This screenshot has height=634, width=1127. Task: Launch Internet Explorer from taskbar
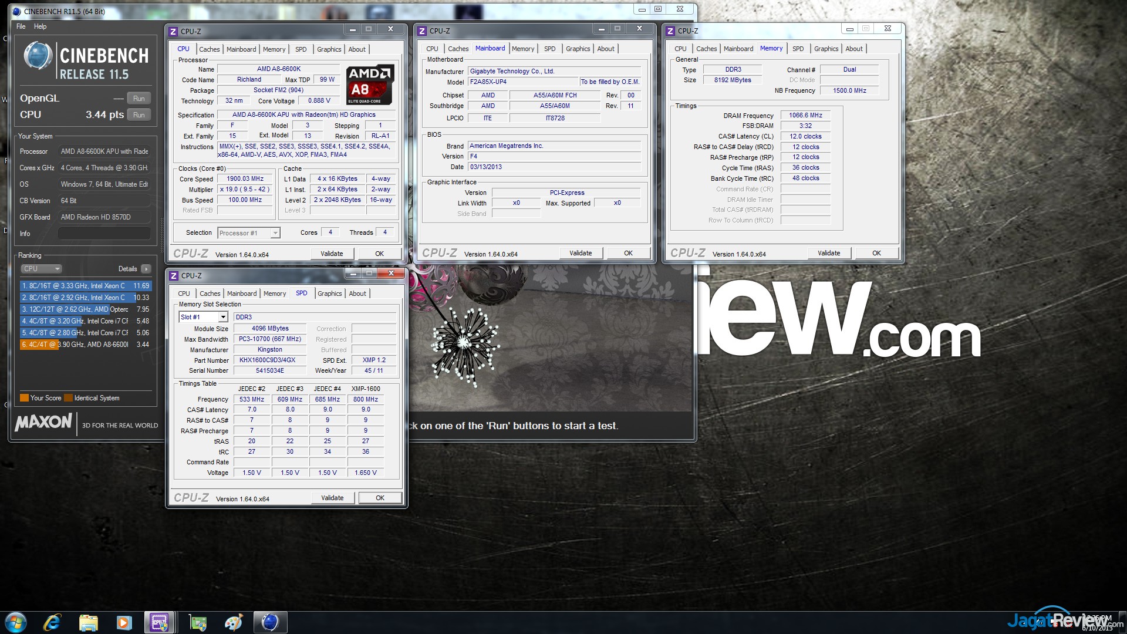coord(52,622)
